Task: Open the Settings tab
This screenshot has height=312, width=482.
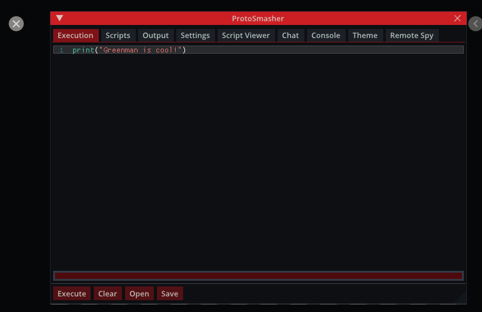Action: [195, 36]
